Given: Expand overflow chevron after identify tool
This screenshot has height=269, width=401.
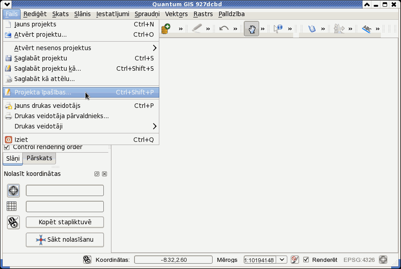Looking at the screenshot, I should [x=290, y=29].
